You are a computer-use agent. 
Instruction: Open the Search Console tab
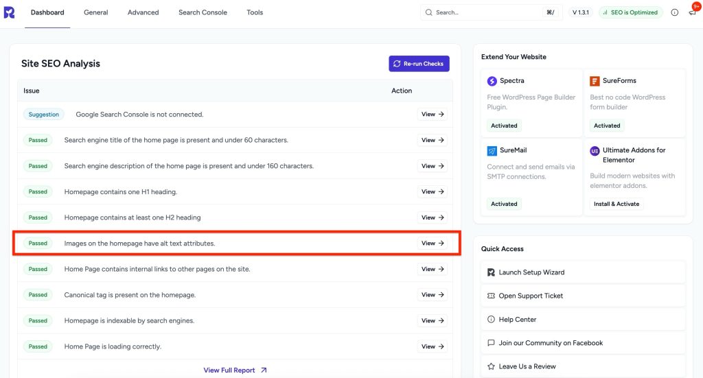pos(203,12)
